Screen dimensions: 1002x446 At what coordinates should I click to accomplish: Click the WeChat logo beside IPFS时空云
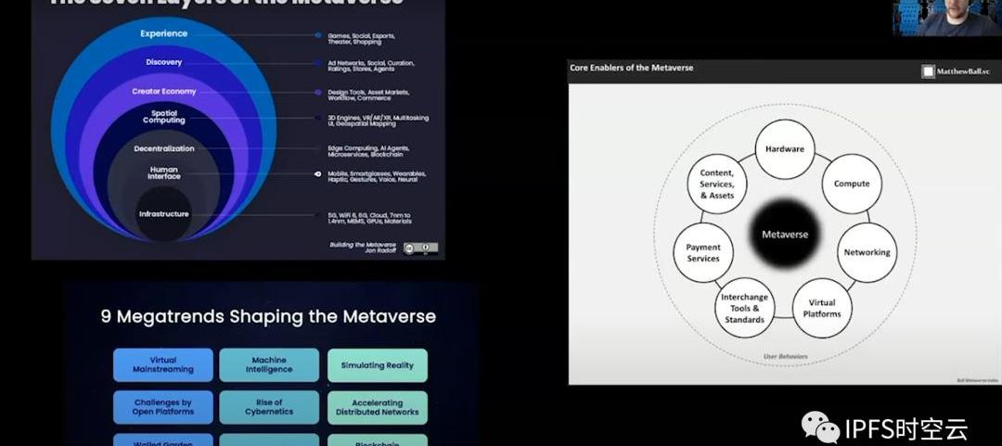point(822,428)
